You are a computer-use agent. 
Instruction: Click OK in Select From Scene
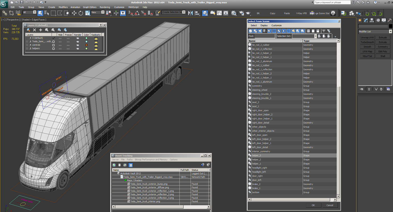pyautogui.click(x=313, y=205)
